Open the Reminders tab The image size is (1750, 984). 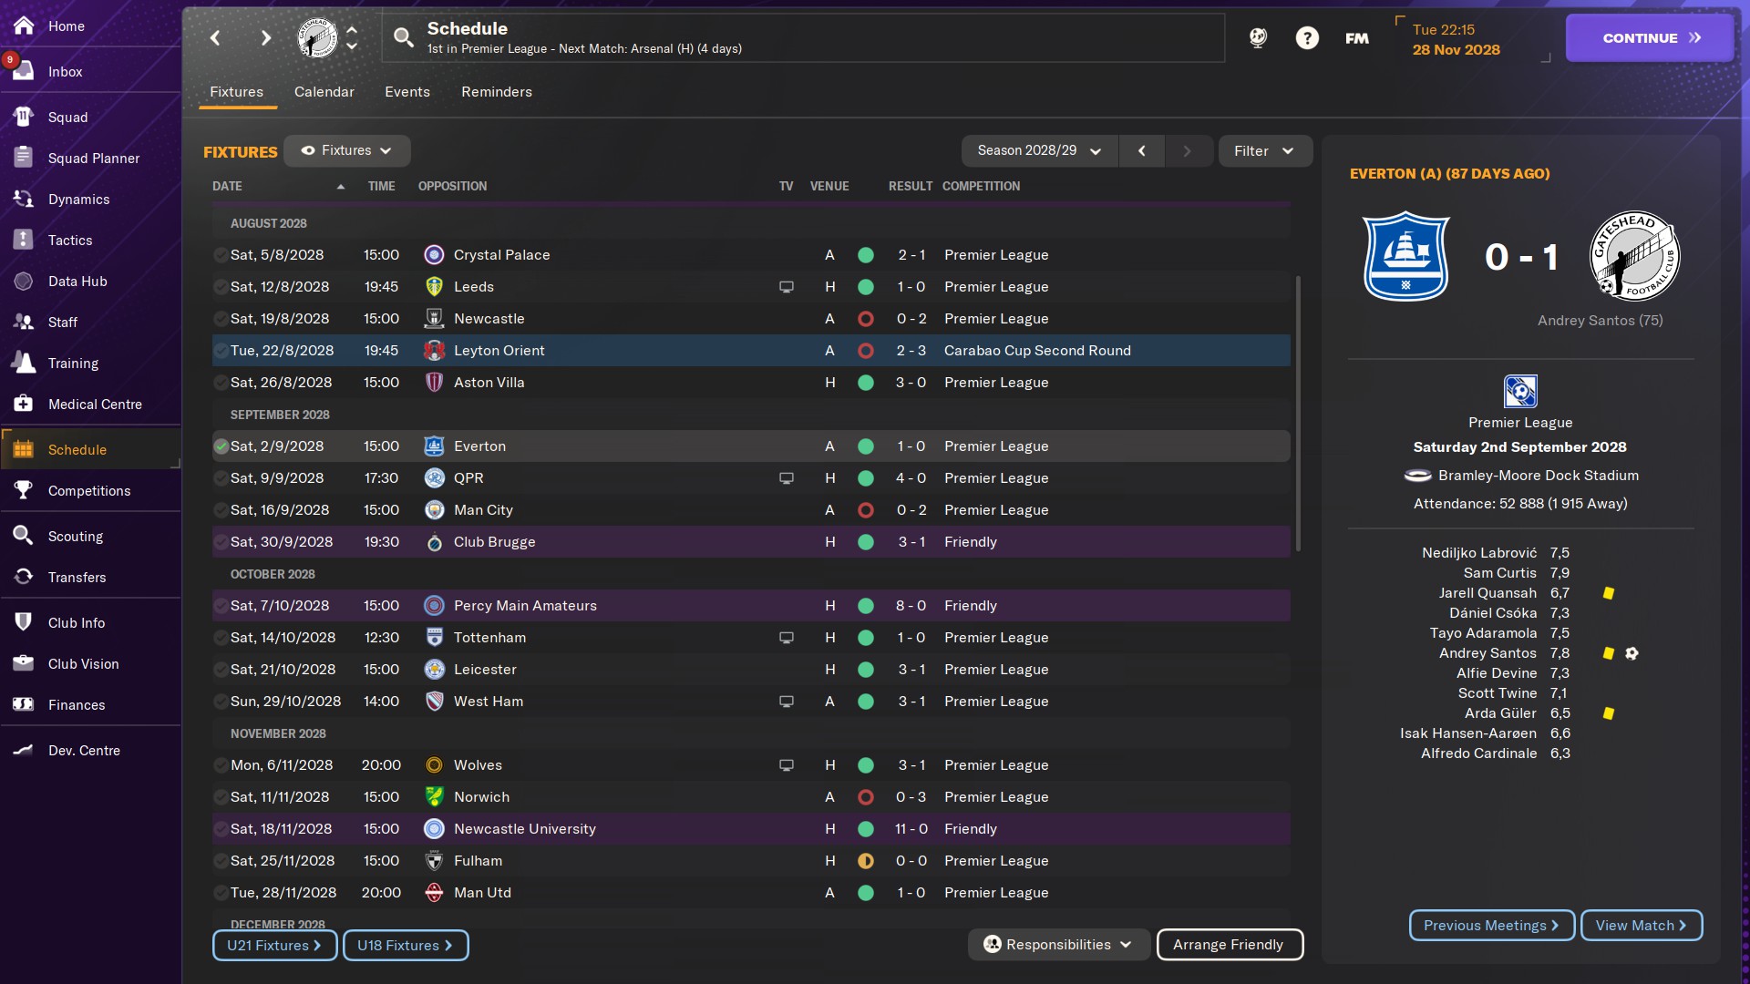[496, 92]
